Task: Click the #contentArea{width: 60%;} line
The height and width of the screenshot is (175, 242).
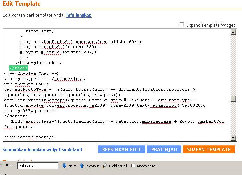Action: point(81,42)
